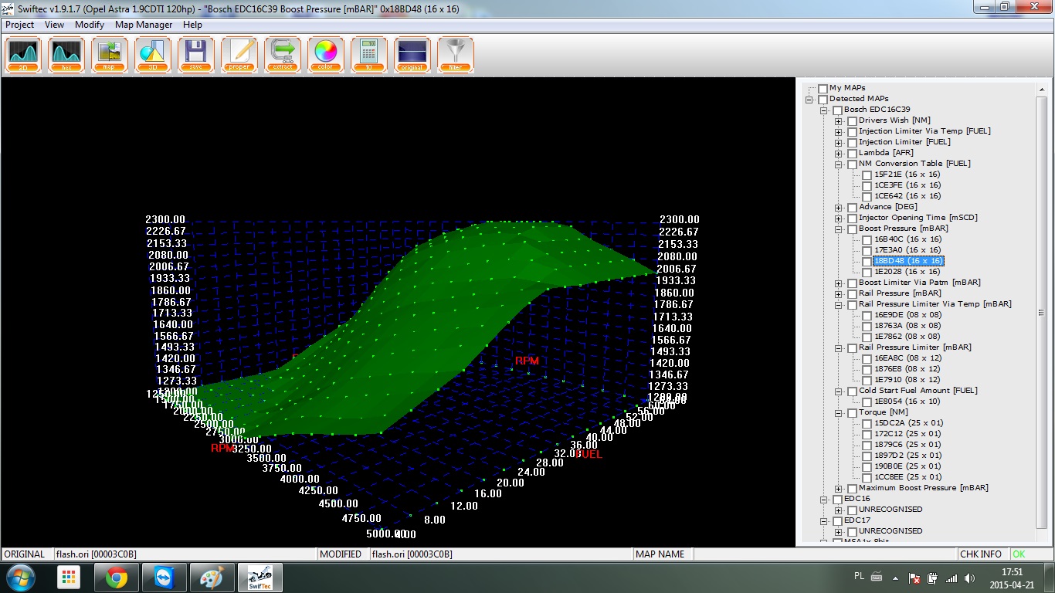Expand the Drivers Wish [NM] node
The width and height of the screenshot is (1055, 593).
(x=838, y=121)
